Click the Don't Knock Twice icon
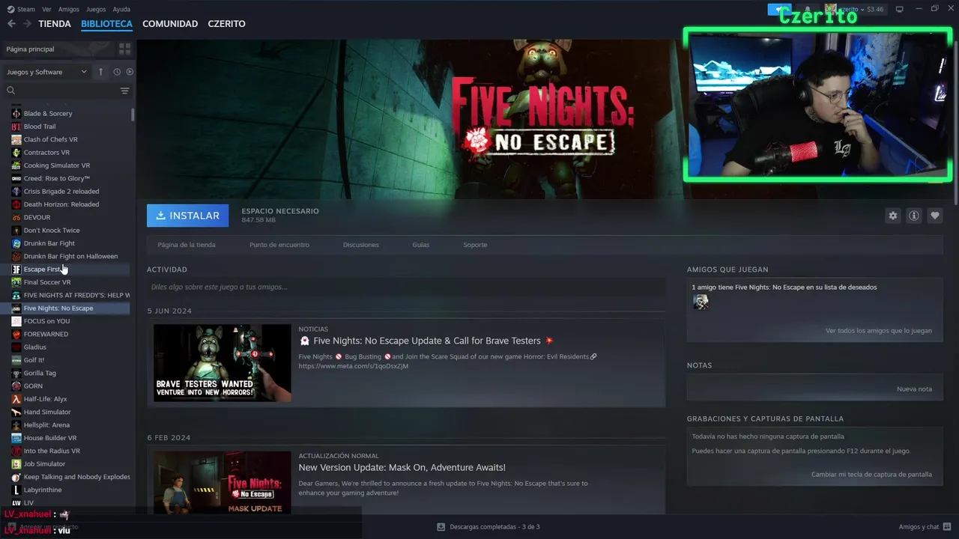 (16, 231)
